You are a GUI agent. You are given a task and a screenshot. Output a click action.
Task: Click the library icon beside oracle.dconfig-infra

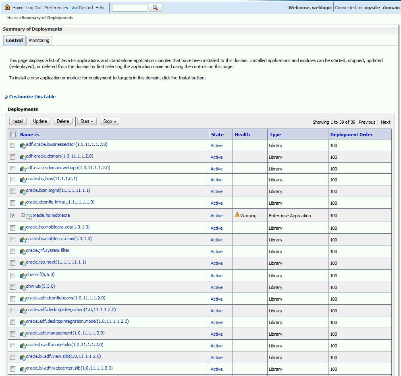click(23, 204)
